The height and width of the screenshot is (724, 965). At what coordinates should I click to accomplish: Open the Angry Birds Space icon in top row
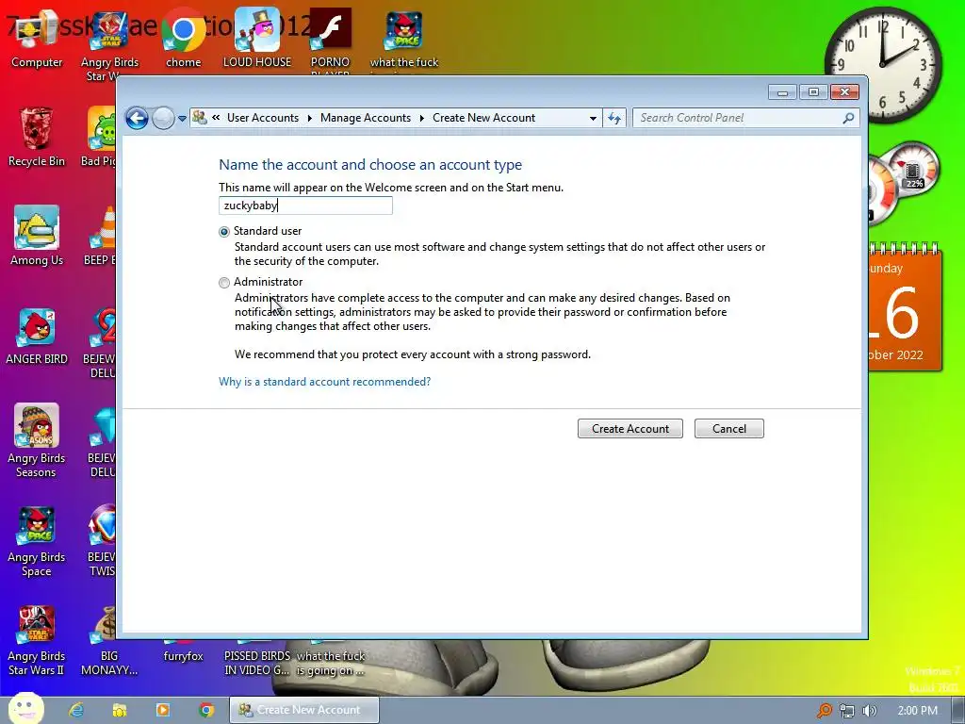click(404, 40)
